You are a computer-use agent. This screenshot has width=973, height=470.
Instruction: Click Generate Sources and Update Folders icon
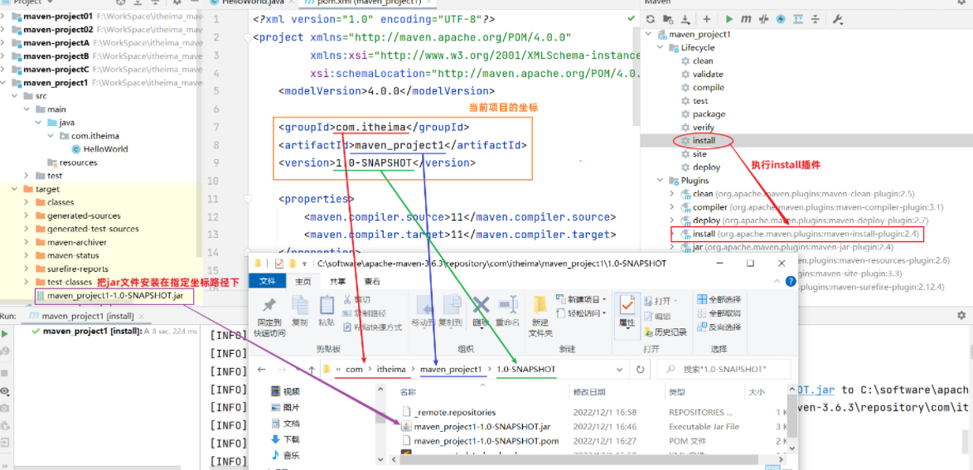667,19
